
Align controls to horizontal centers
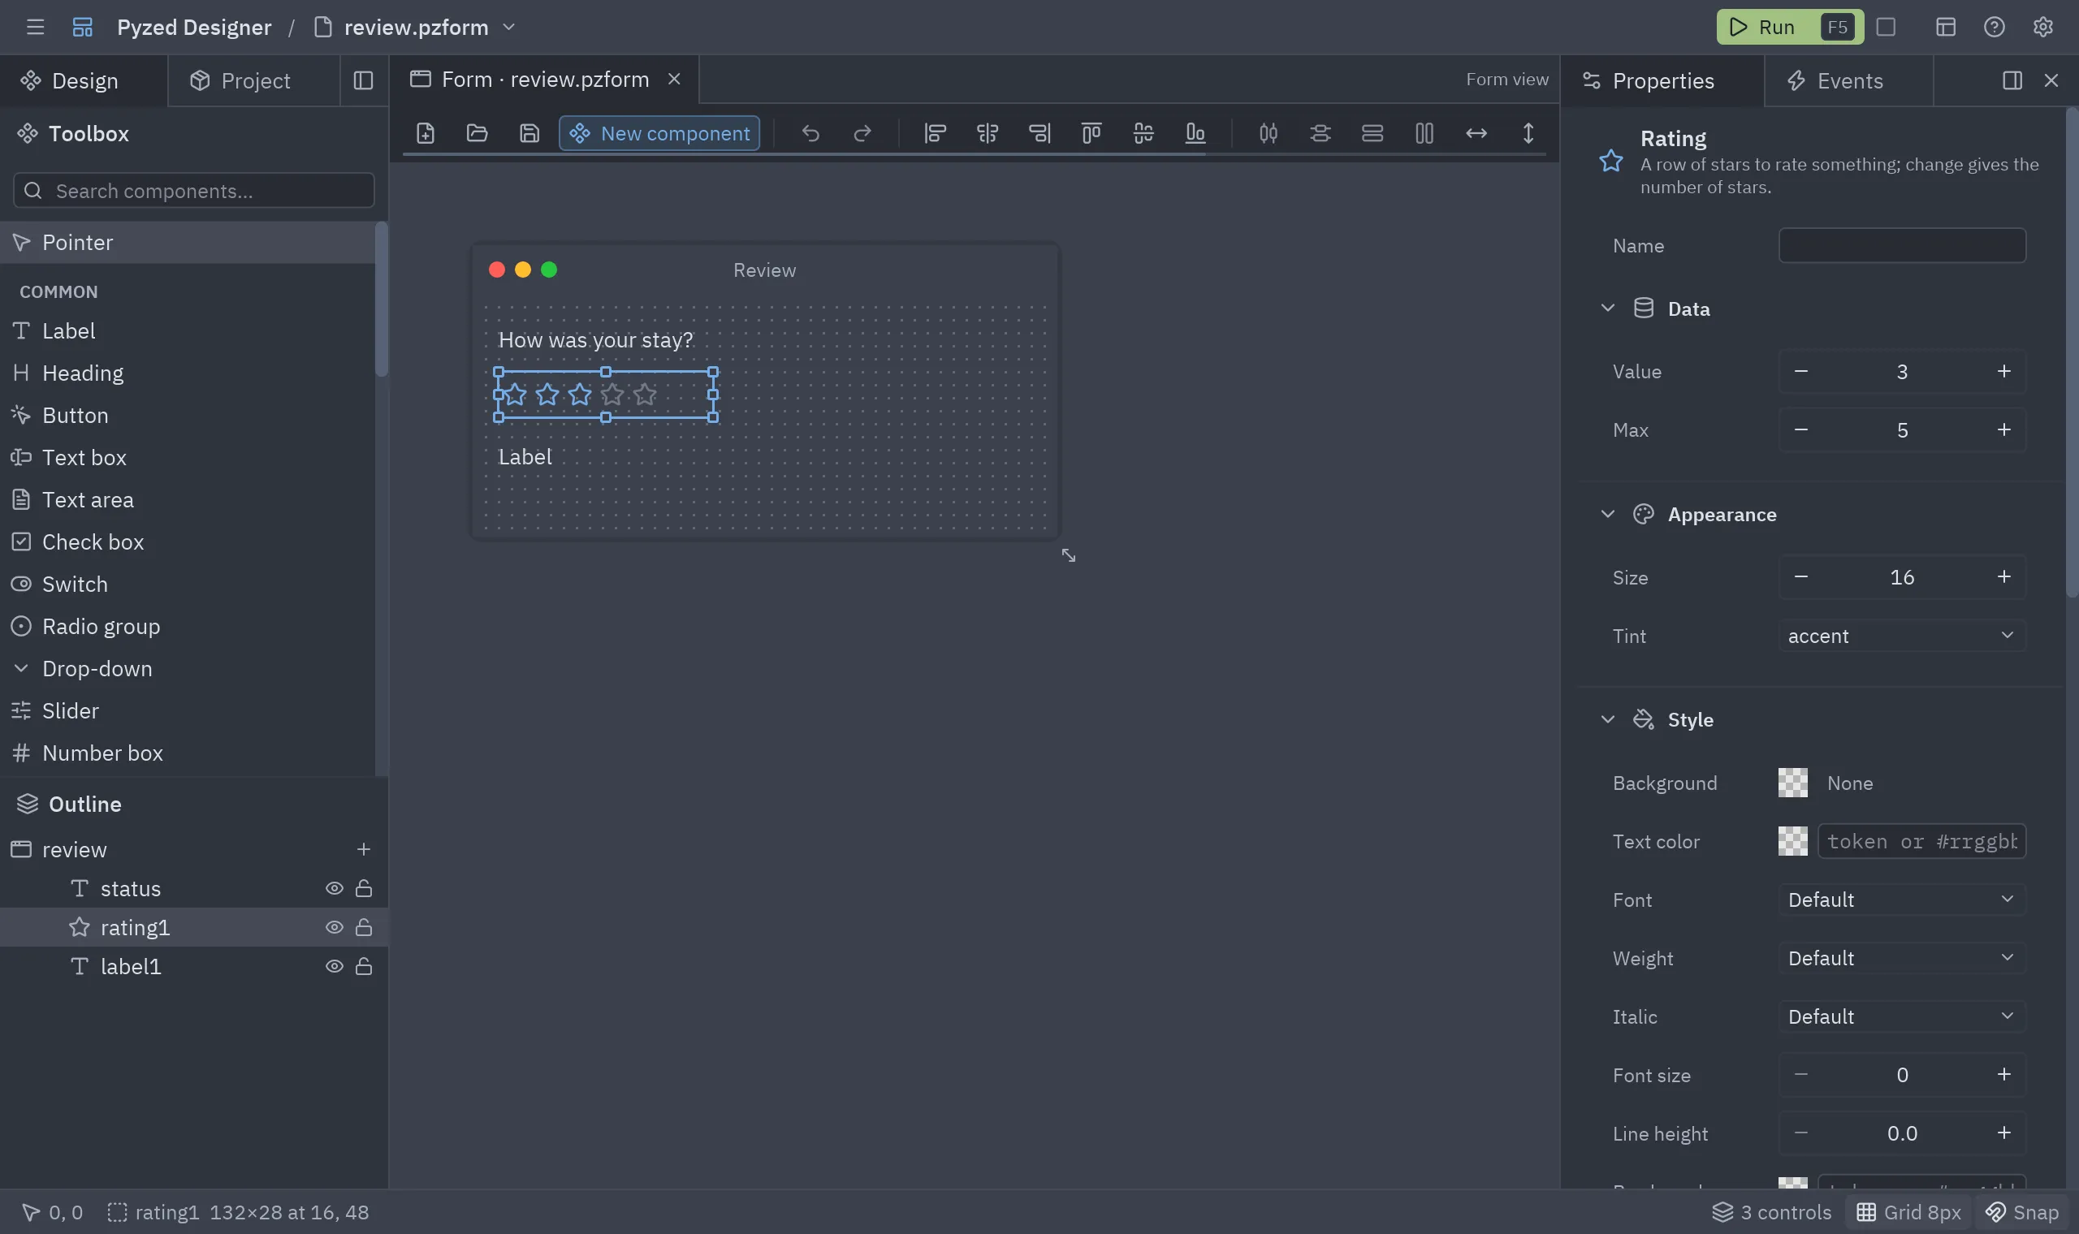click(987, 133)
